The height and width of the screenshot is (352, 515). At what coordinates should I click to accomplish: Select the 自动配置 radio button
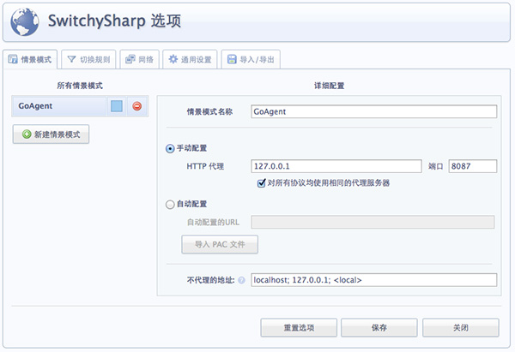[x=170, y=205]
